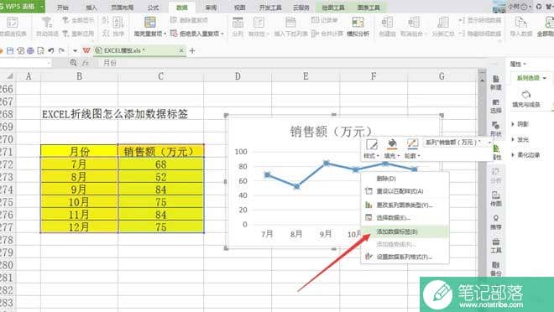The height and width of the screenshot is (312, 554).
Task: Click the Save icon in quick access toolbar
Action: pos(10,51)
